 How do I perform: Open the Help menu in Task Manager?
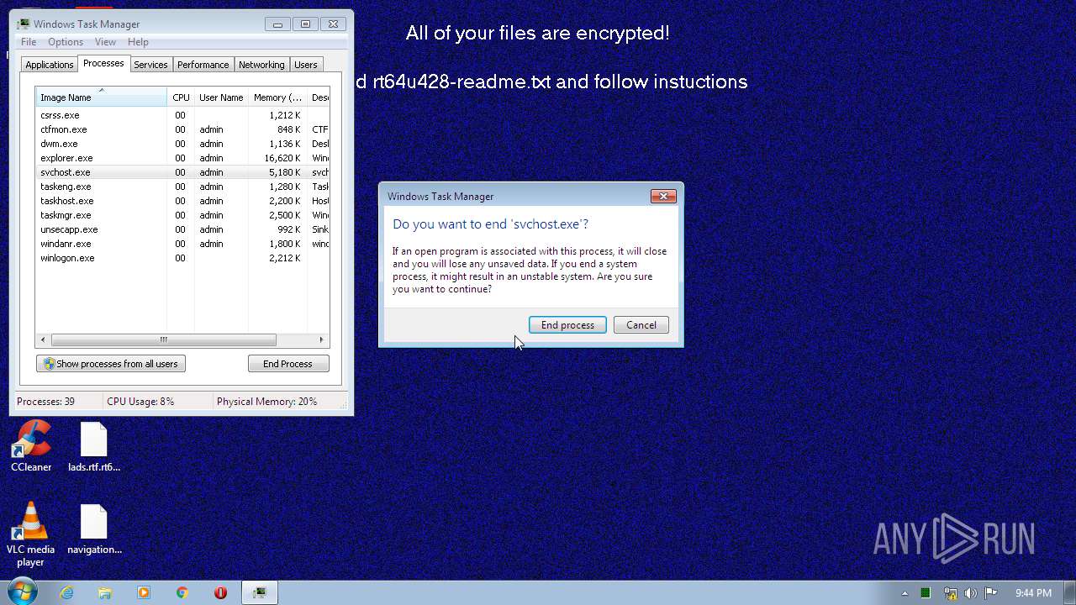pos(138,42)
